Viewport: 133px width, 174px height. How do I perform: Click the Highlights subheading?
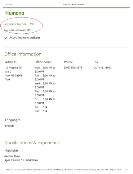[x=12, y=151]
